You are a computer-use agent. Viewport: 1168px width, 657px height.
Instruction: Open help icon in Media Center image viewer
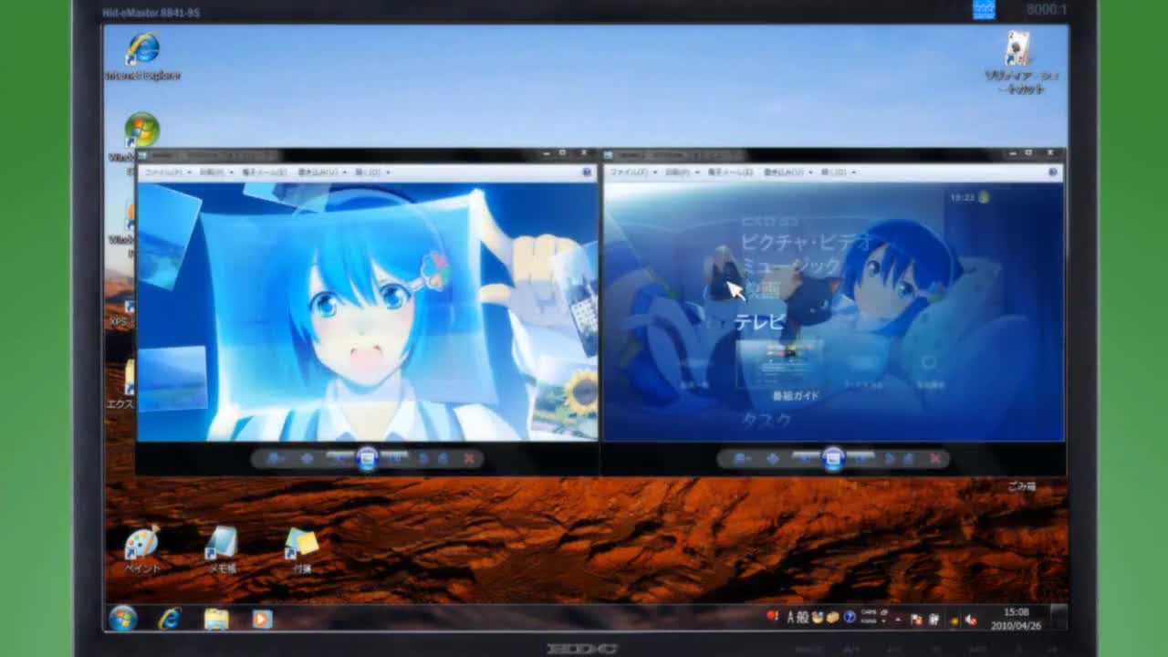[x=1052, y=172]
